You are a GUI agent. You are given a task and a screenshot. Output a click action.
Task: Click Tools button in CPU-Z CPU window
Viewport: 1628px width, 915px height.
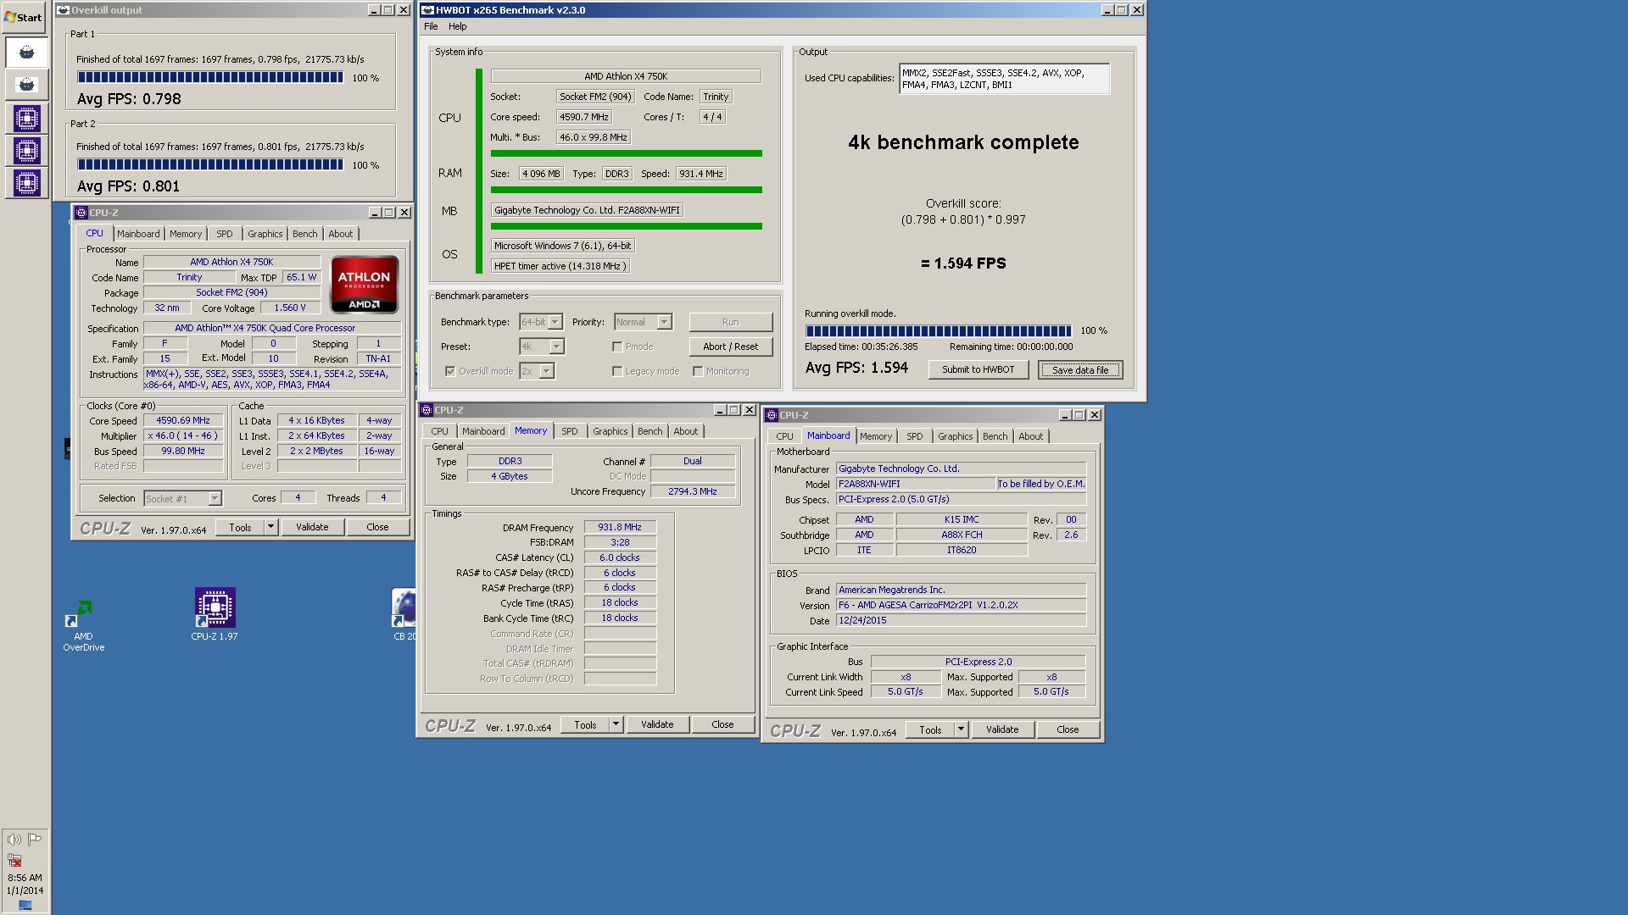(x=240, y=527)
